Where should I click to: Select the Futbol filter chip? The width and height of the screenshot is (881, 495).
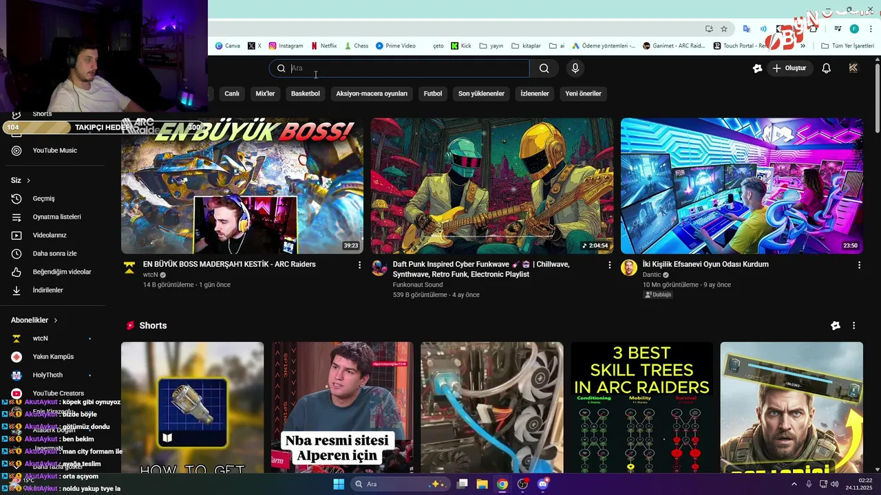(x=433, y=93)
